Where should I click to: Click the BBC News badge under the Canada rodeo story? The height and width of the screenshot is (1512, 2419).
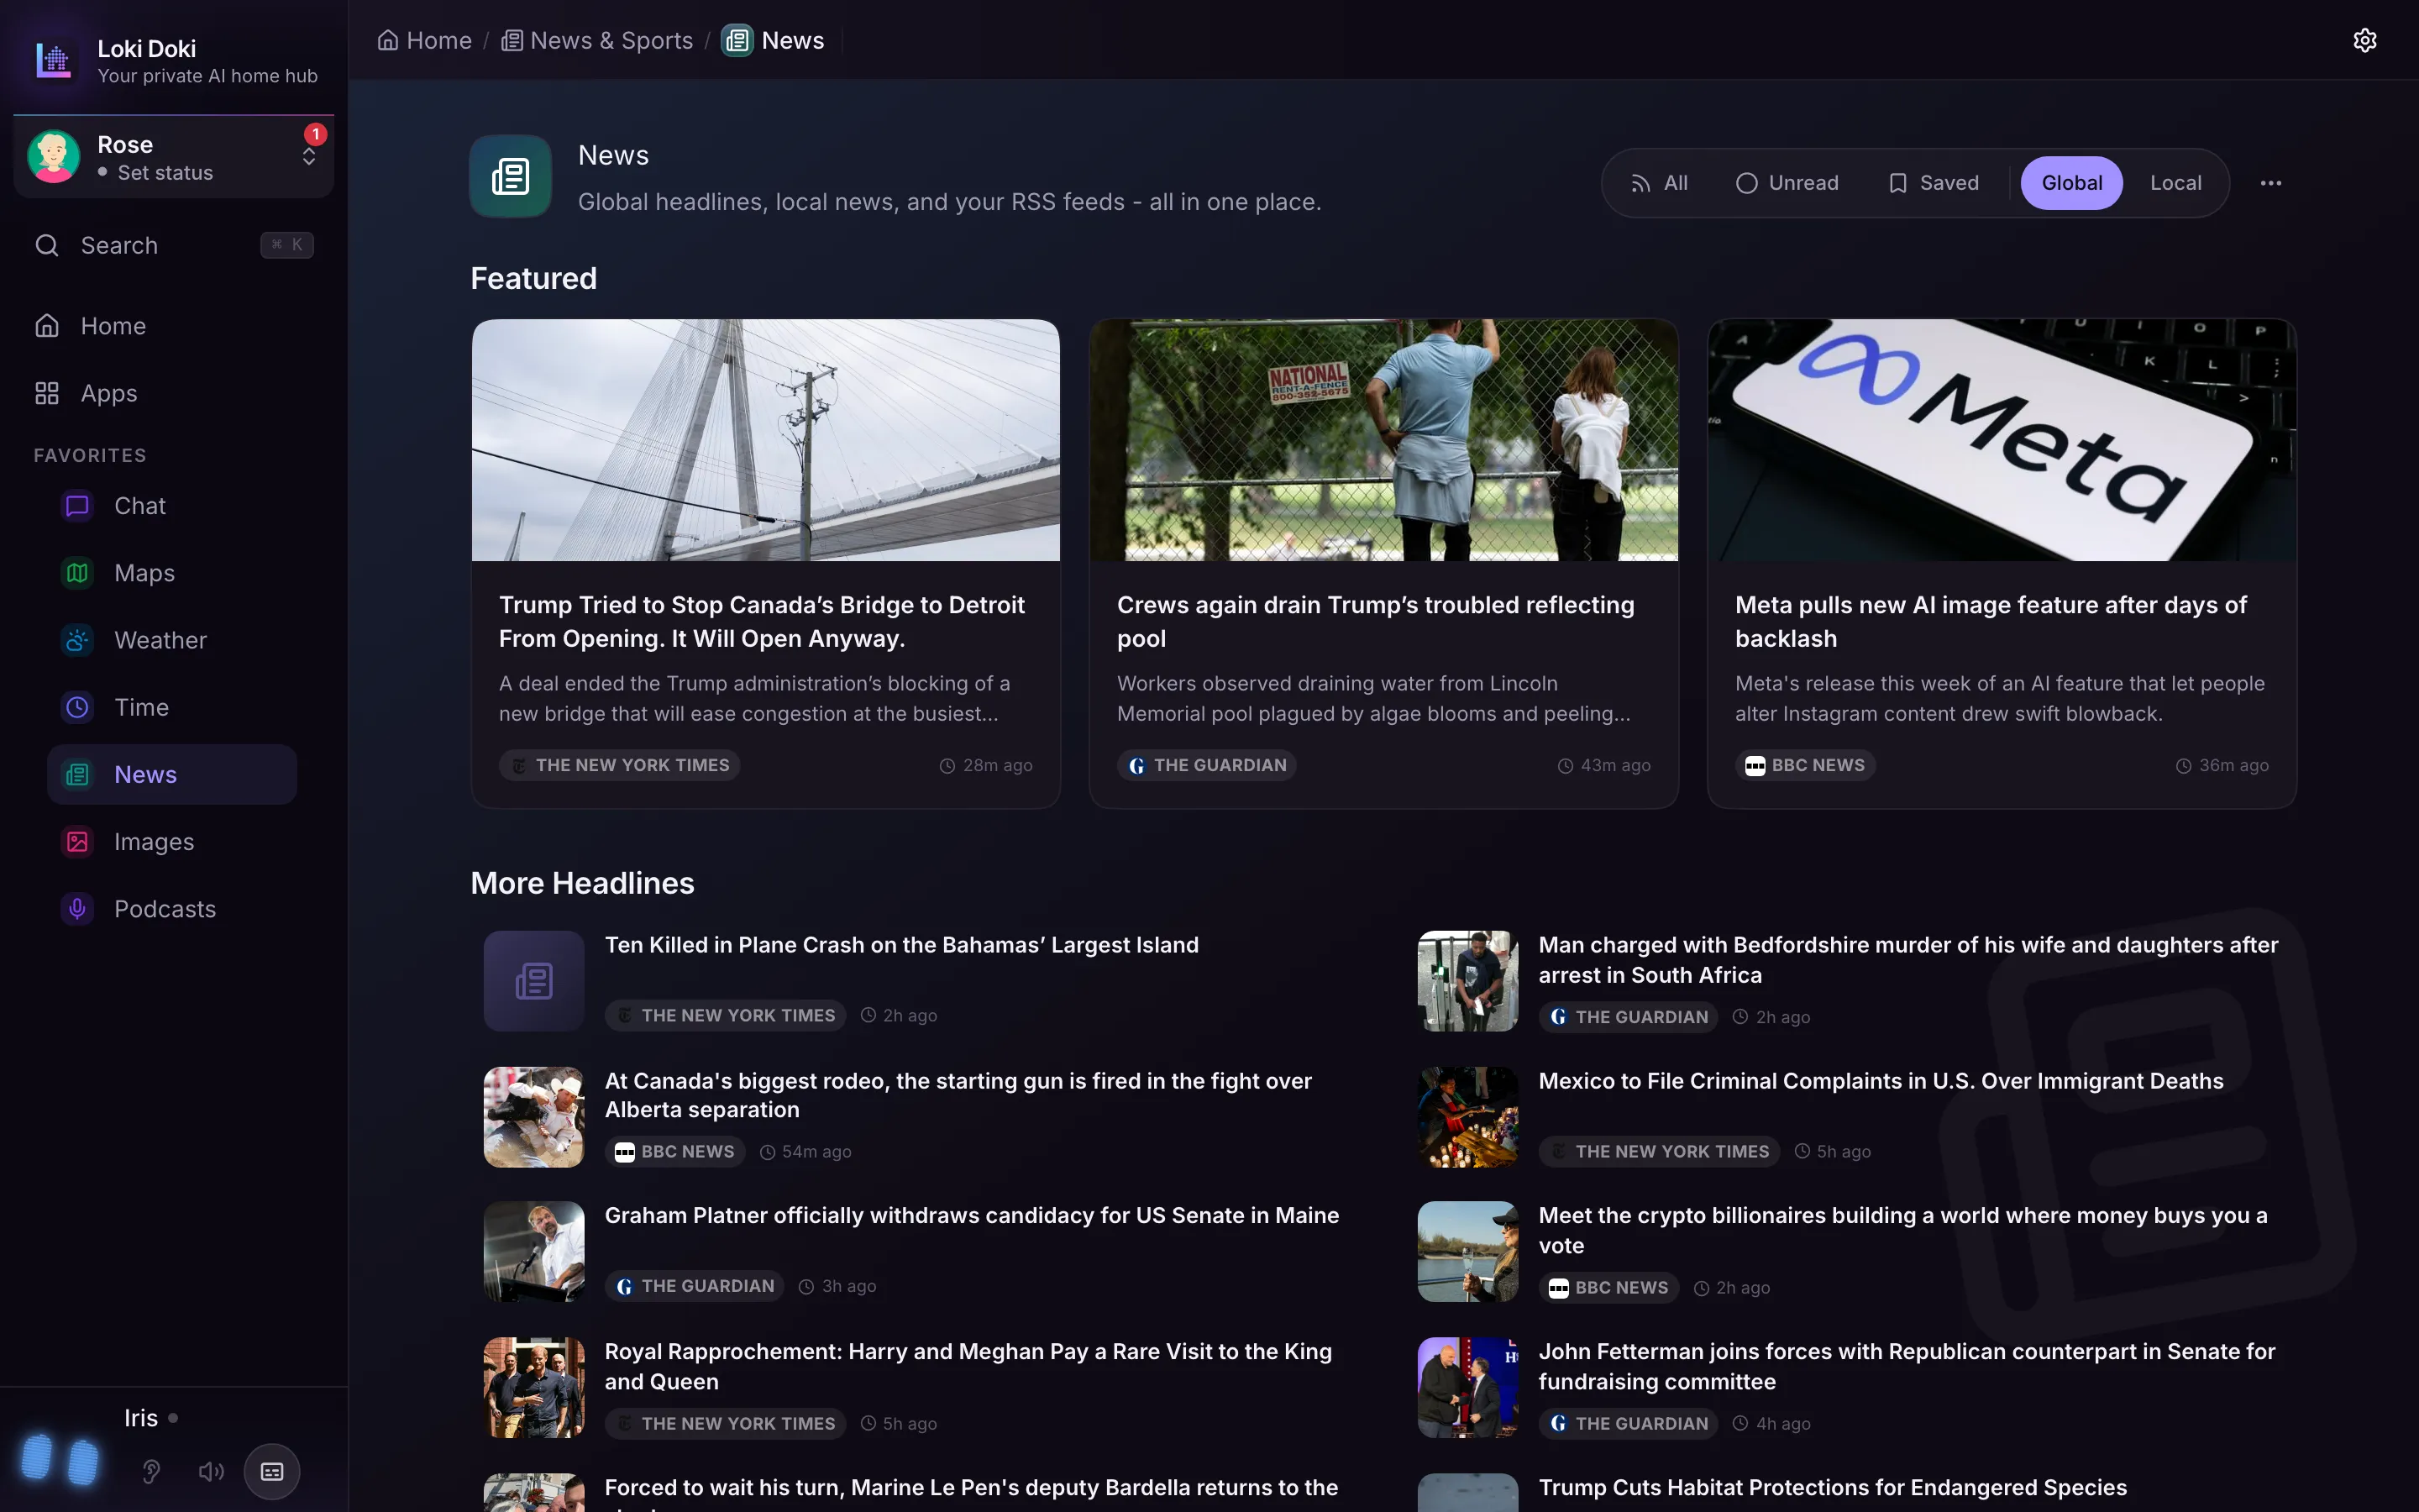point(674,1152)
